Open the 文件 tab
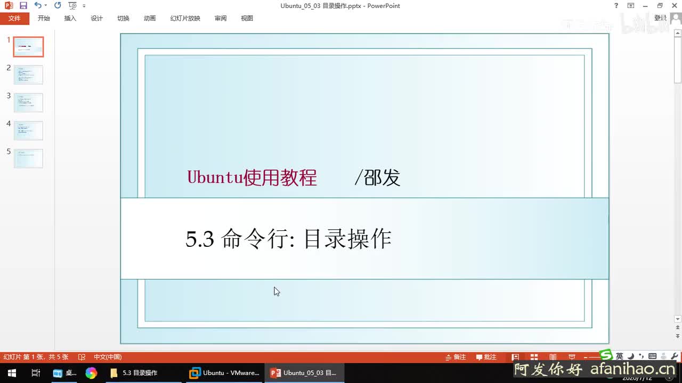Screen dimensions: 682x383 14,18
